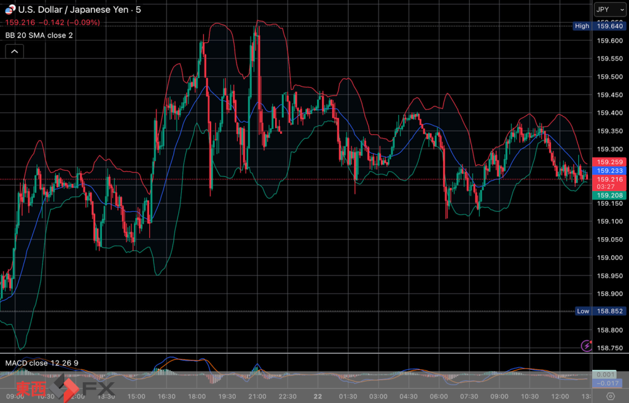Click the purple lightning bolt icon

(x=587, y=346)
